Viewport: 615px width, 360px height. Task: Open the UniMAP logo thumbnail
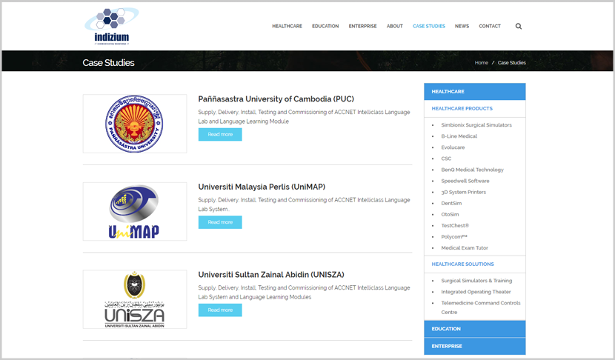click(x=135, y=211)
